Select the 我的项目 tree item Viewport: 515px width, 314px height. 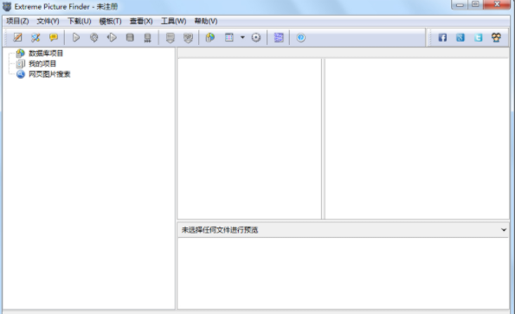(x=42, y=64)
